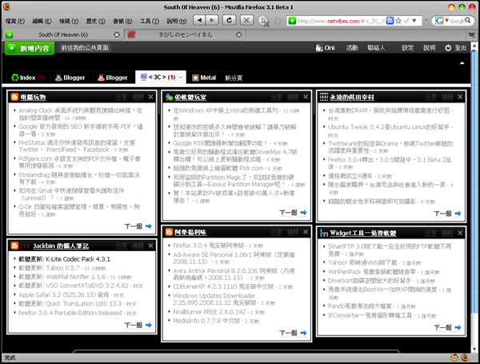Switch to the South Of Heaven (6) tab
480x364 pixels.
tap(63, 34)
